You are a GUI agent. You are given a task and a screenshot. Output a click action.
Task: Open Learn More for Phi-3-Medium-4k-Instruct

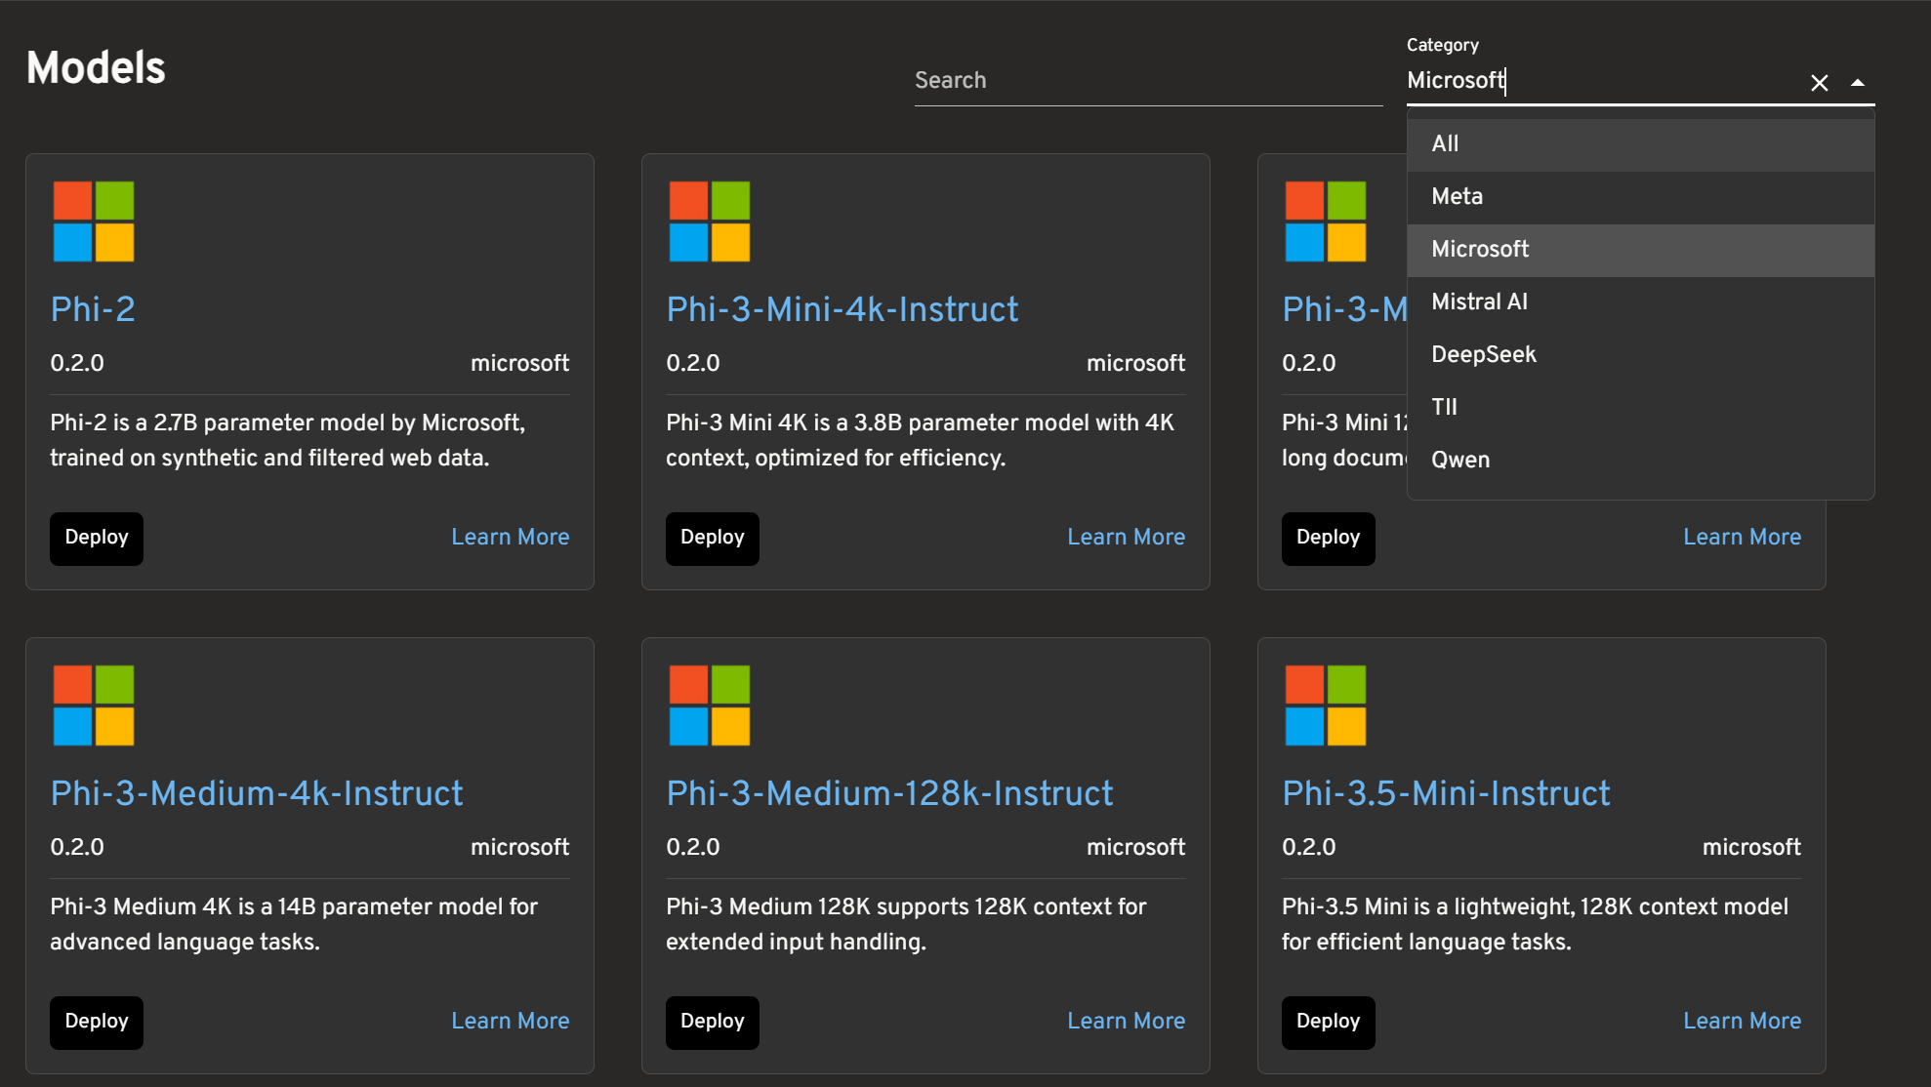pos(511,1022)
